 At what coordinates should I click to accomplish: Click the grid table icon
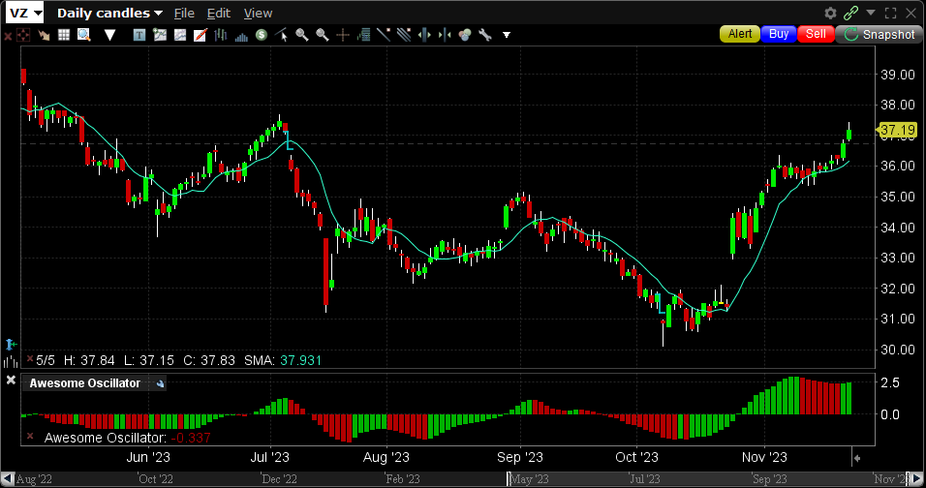(64, 35)
